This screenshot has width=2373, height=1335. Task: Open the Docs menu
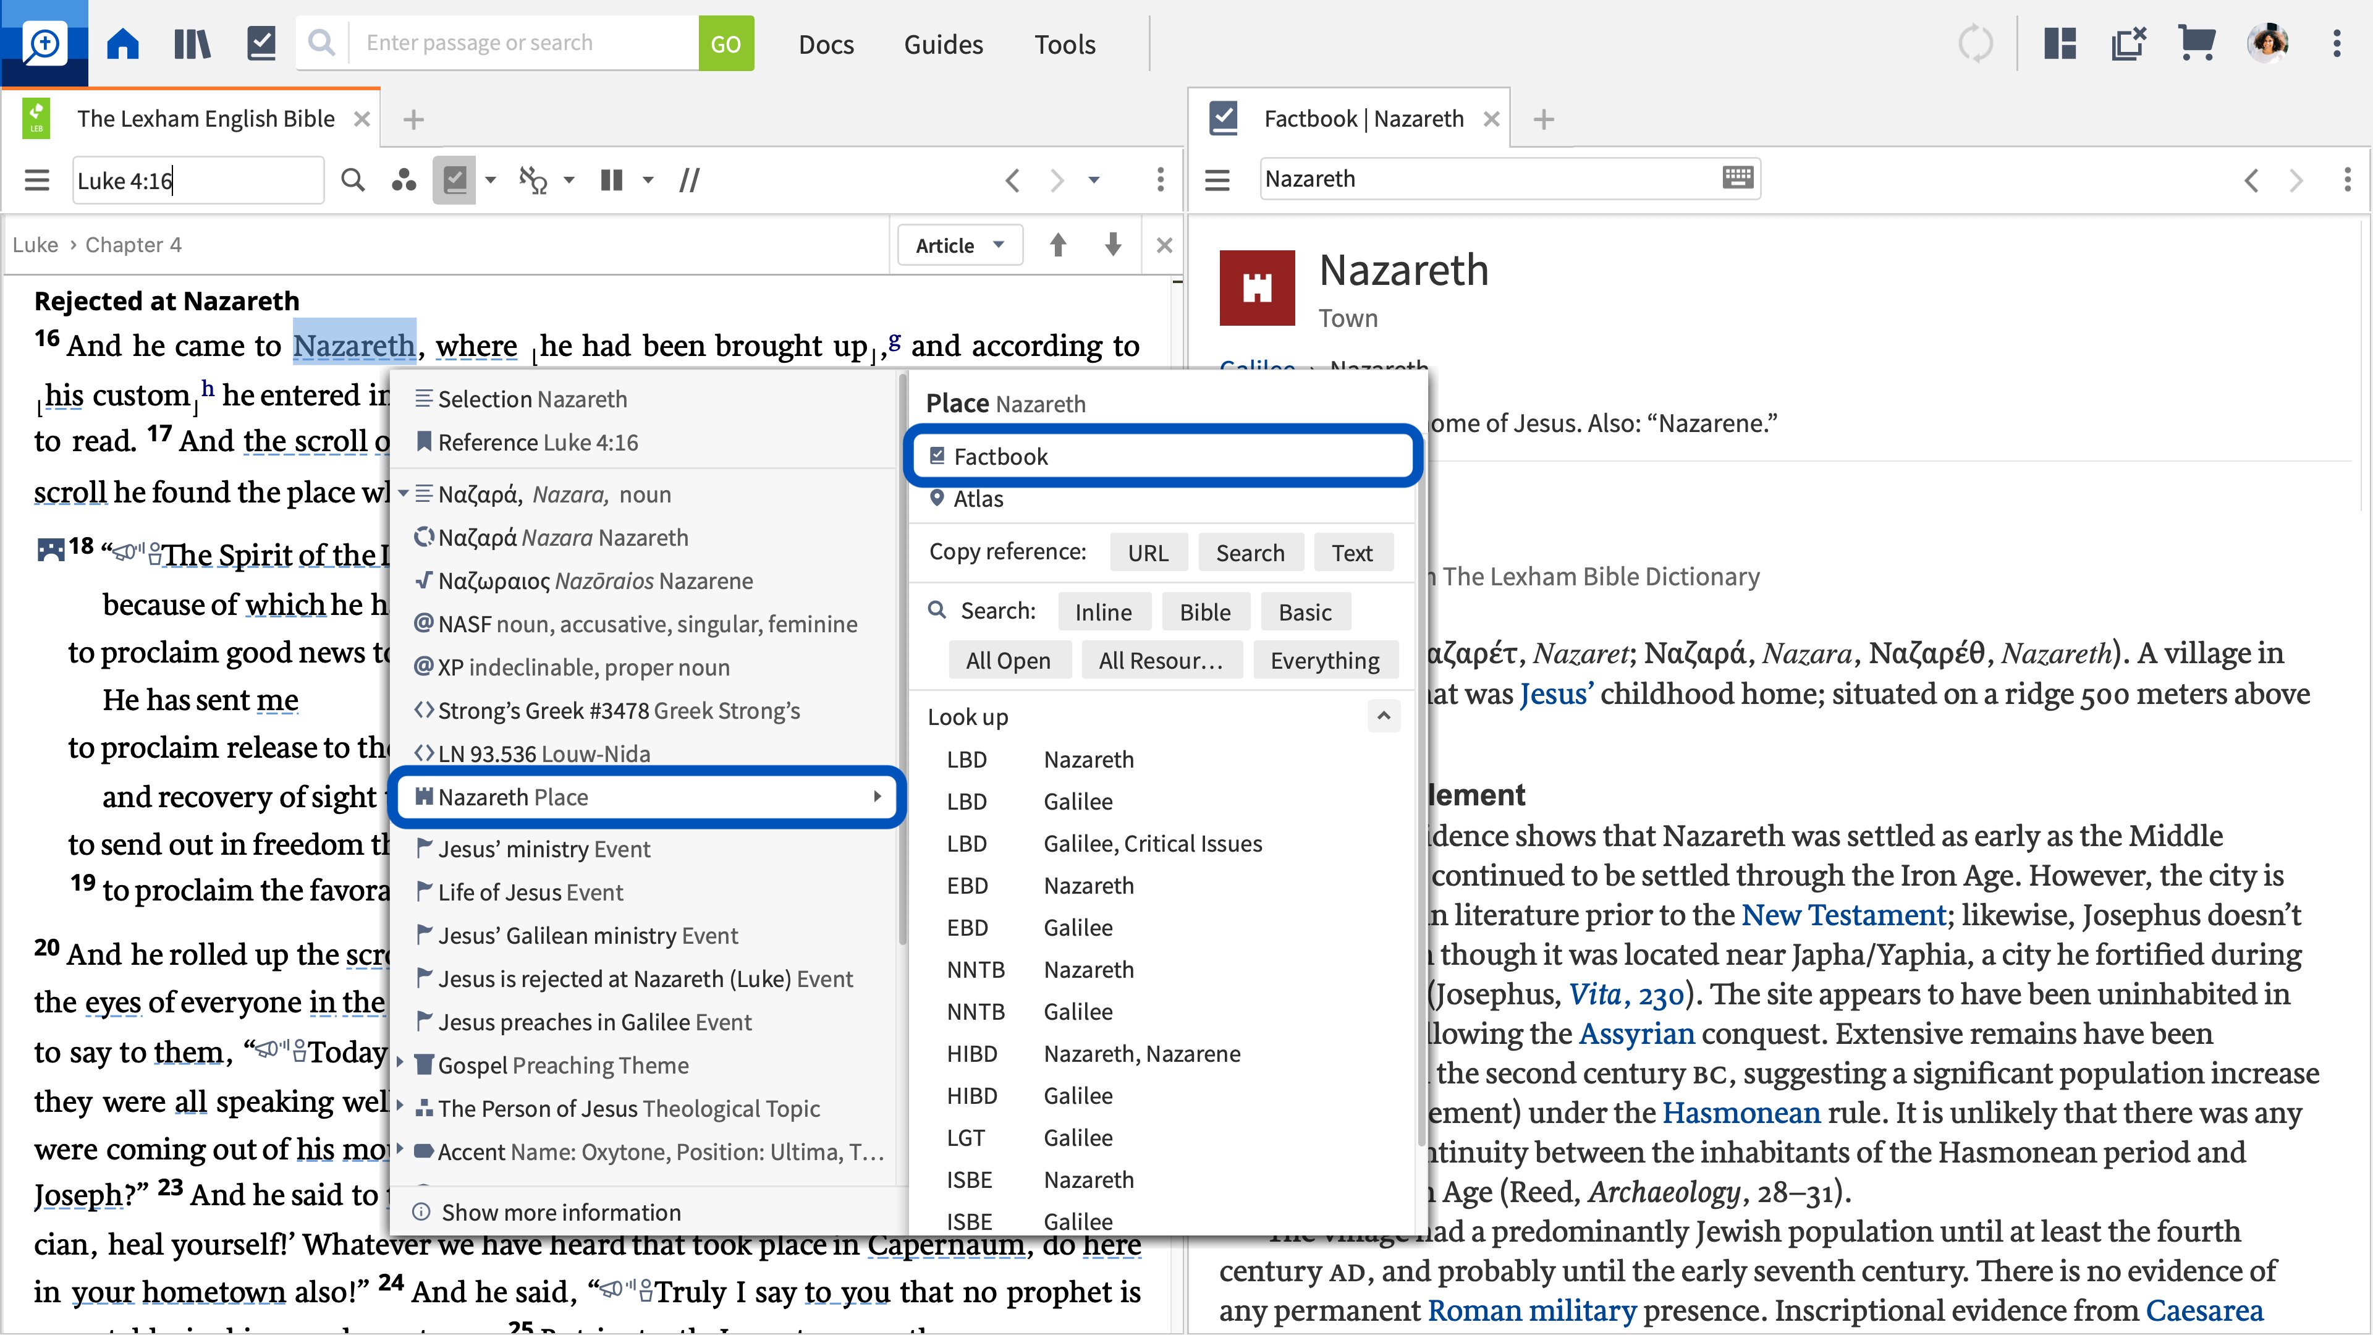tap(826, 44)
